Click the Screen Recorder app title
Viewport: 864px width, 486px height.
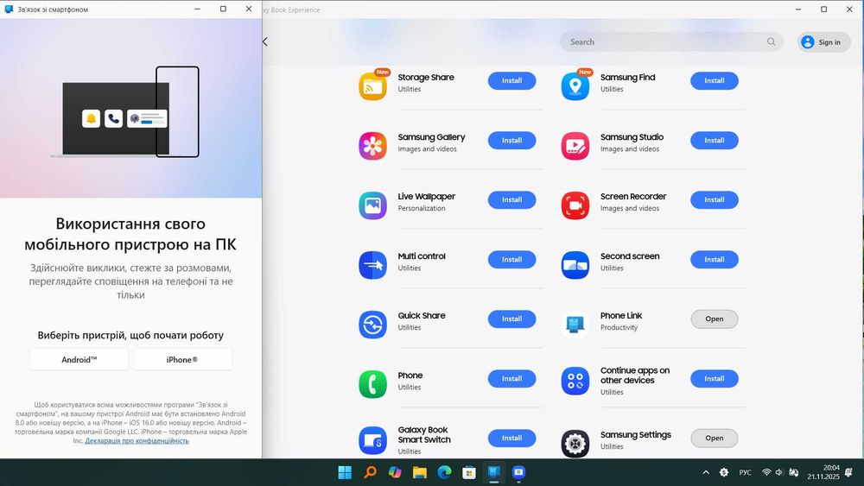pos(633,197)
